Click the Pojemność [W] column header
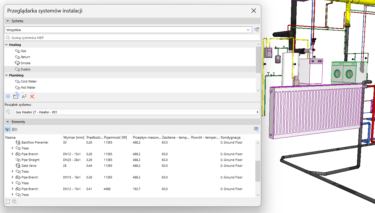Image resolution: width=375 pixels, height=213 pixels. 117,137
